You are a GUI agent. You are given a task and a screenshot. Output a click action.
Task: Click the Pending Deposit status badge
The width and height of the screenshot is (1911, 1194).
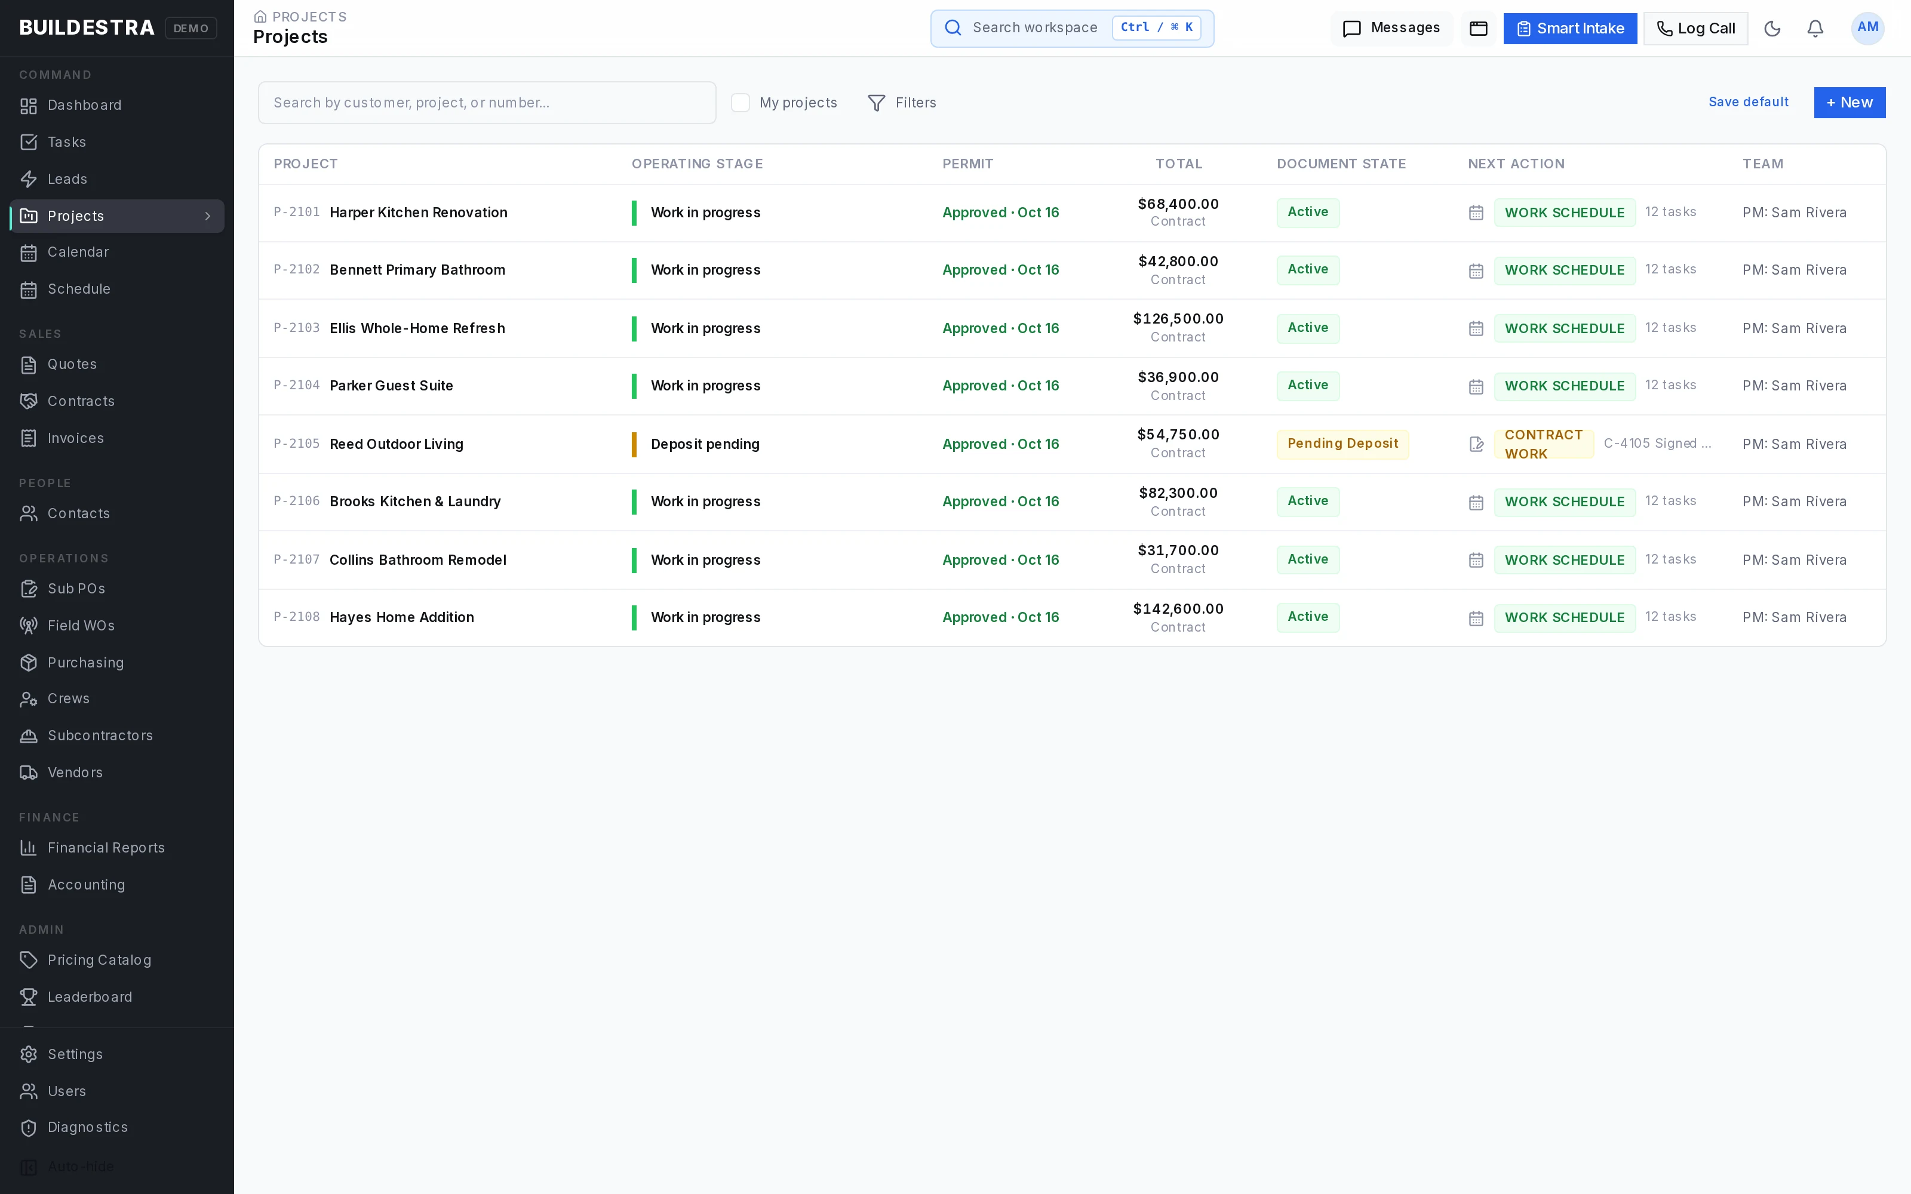point(1342,444)
